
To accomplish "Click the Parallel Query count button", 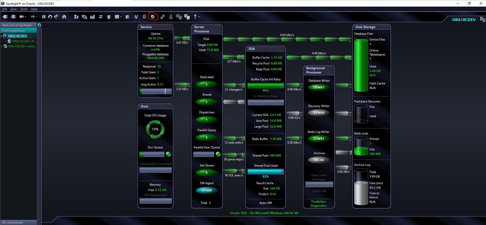I will (206, 137).
